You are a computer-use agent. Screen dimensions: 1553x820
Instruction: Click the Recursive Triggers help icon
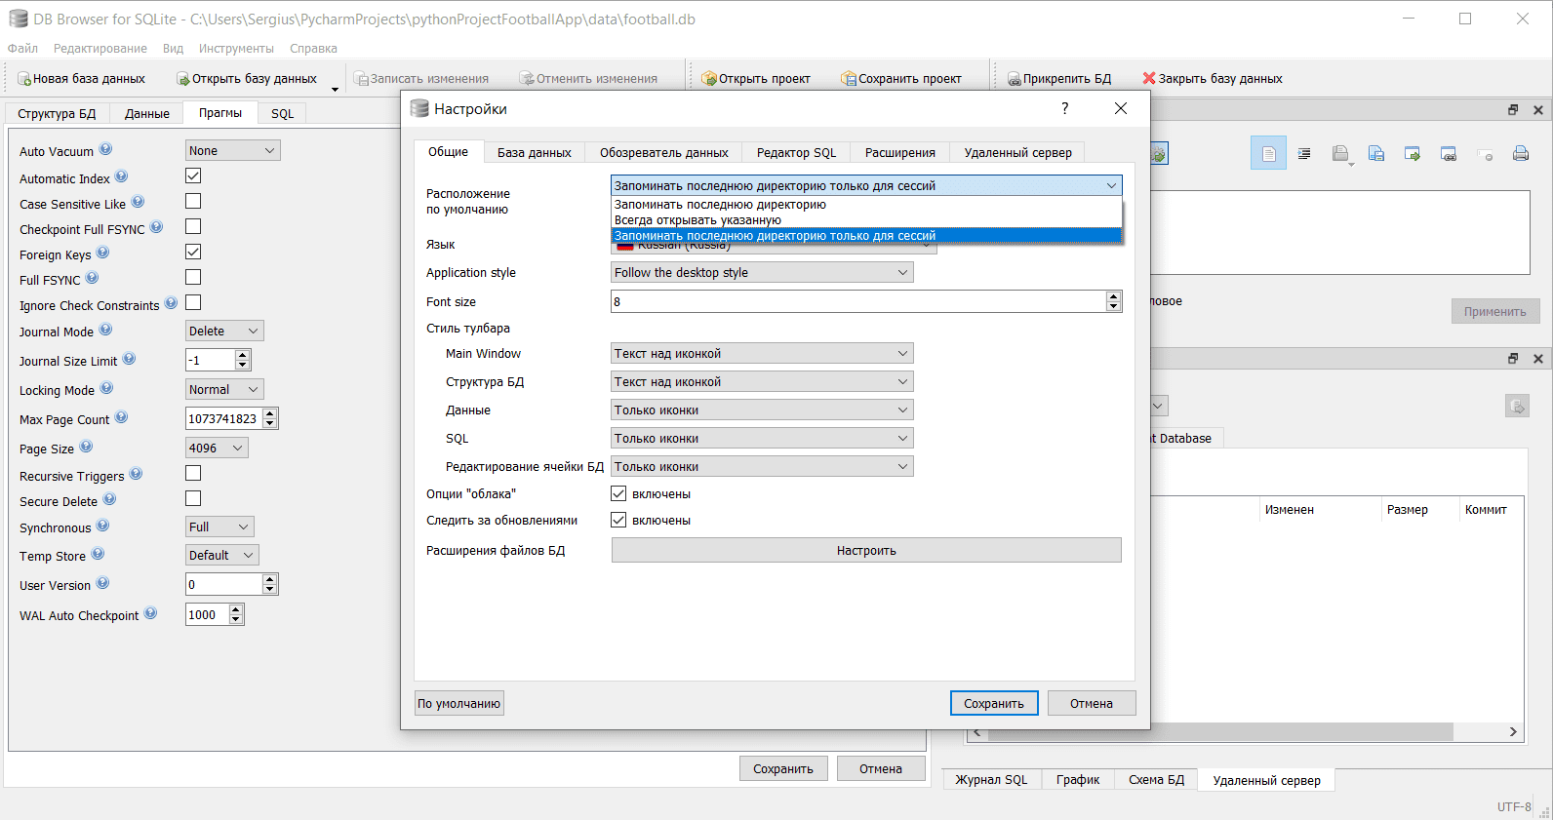136,474
